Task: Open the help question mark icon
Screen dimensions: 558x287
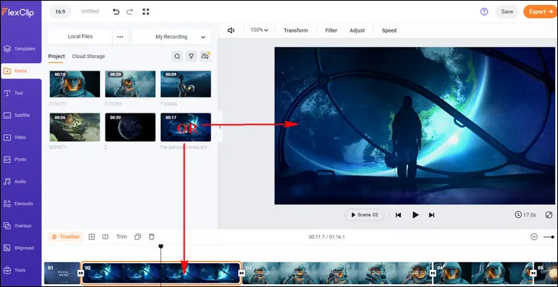Action: [x=484, y=12]
